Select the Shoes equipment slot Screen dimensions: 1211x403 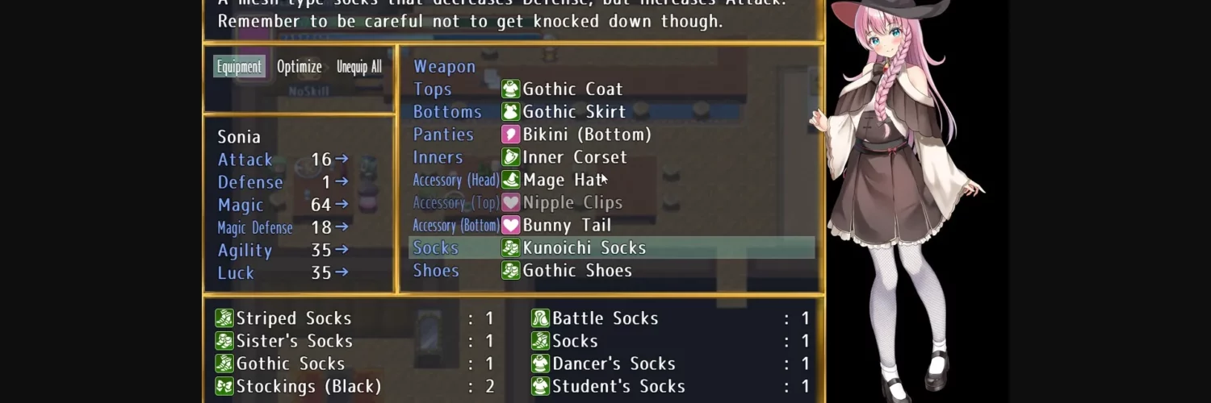pos(612,270)
